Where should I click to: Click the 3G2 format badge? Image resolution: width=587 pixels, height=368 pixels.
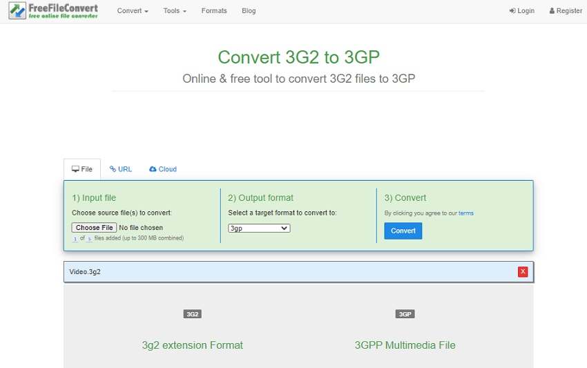193,314
